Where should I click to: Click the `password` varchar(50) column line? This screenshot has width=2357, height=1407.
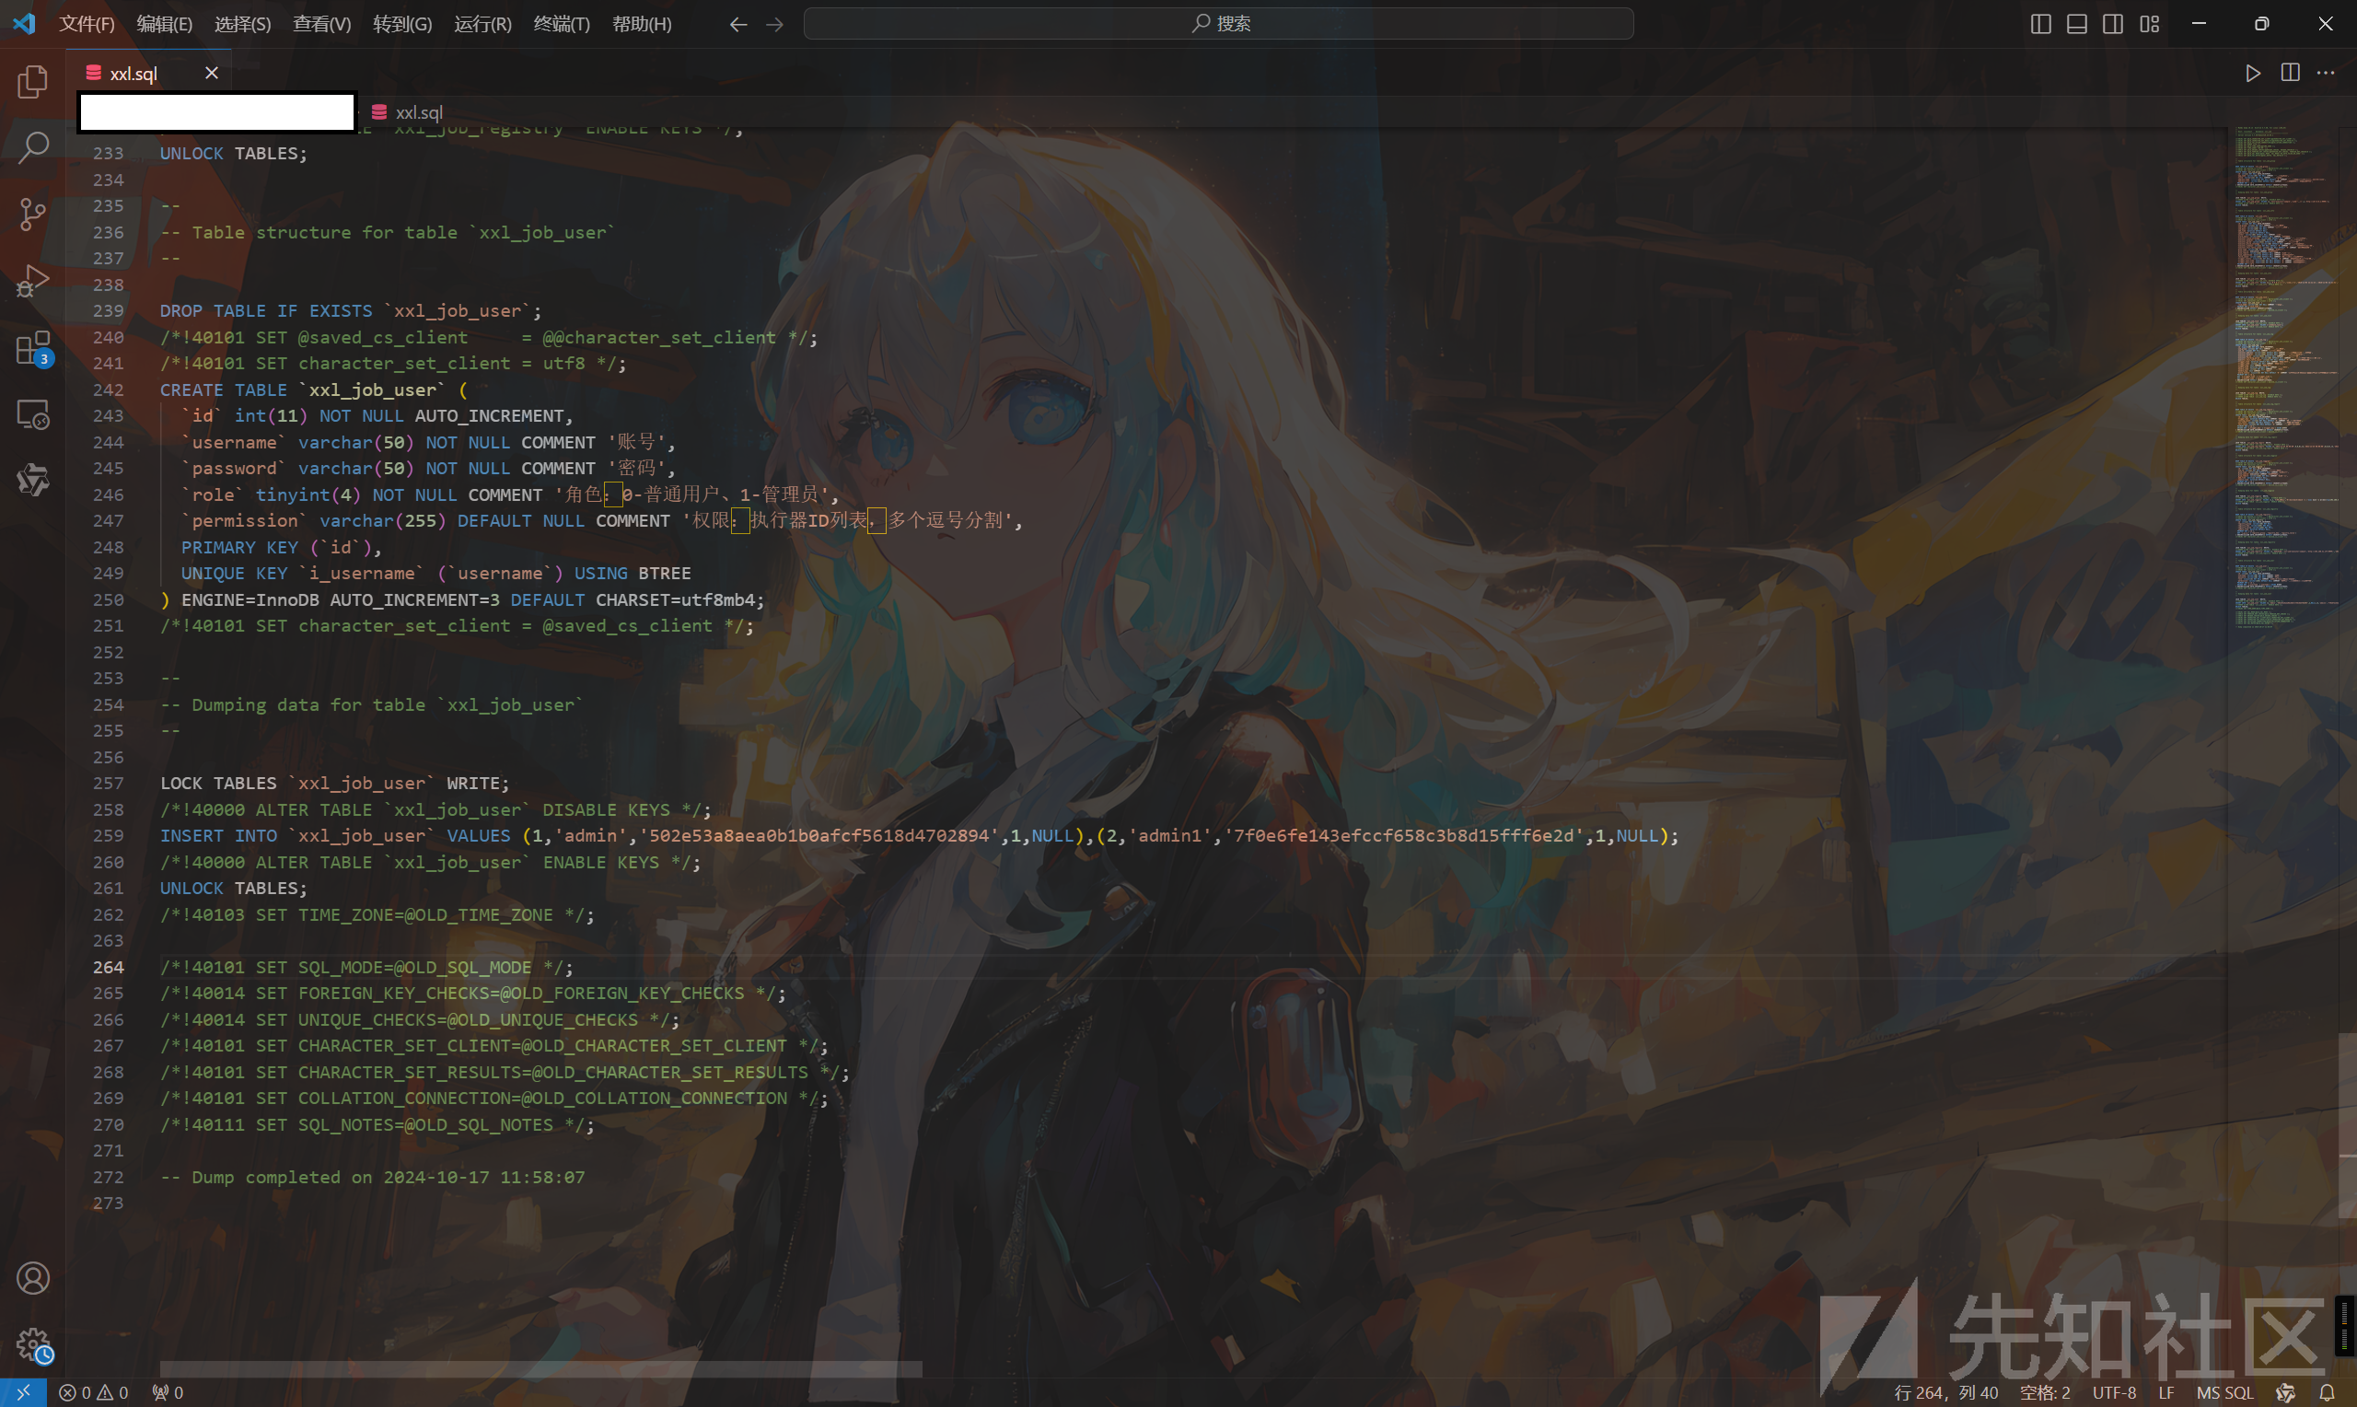click(428, 469)
